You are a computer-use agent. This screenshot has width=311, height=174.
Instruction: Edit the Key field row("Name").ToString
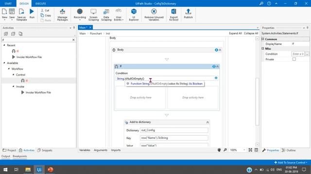pyautogui.click(x=174, y=138)
